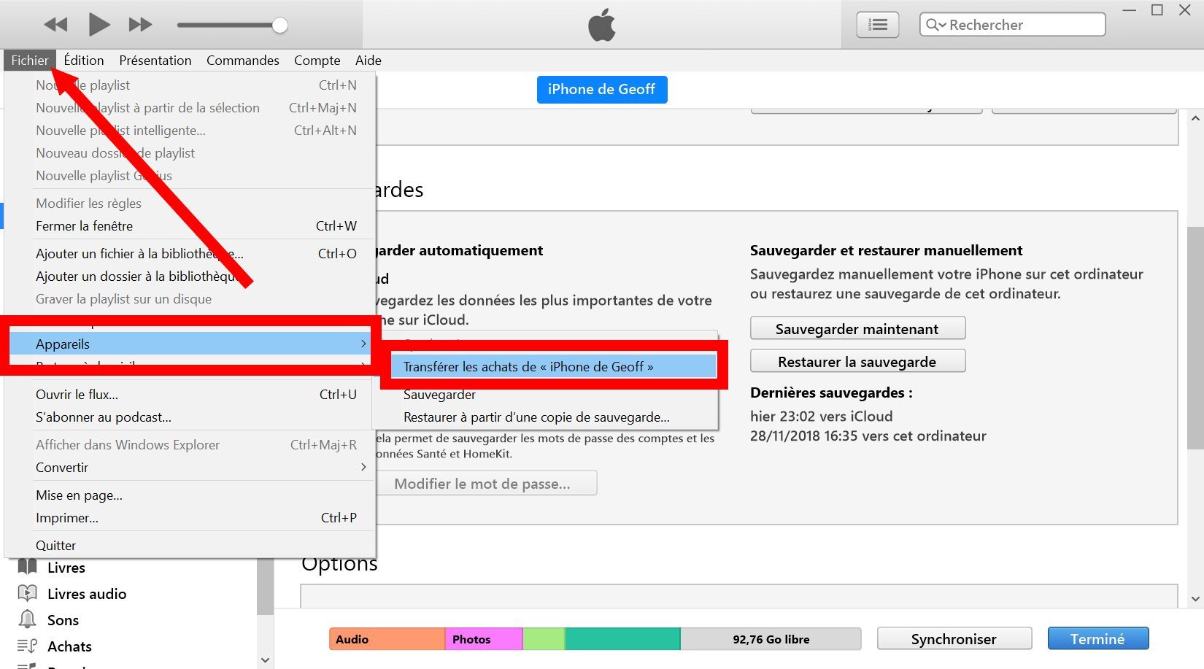This screenshot has width=1204, height=669.
Task: Click the main pane scroll up arrow
Action: [x=1195, y=117]
